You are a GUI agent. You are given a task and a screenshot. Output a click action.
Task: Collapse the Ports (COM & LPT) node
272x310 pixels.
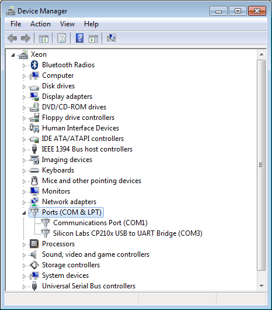pos(24,213)
